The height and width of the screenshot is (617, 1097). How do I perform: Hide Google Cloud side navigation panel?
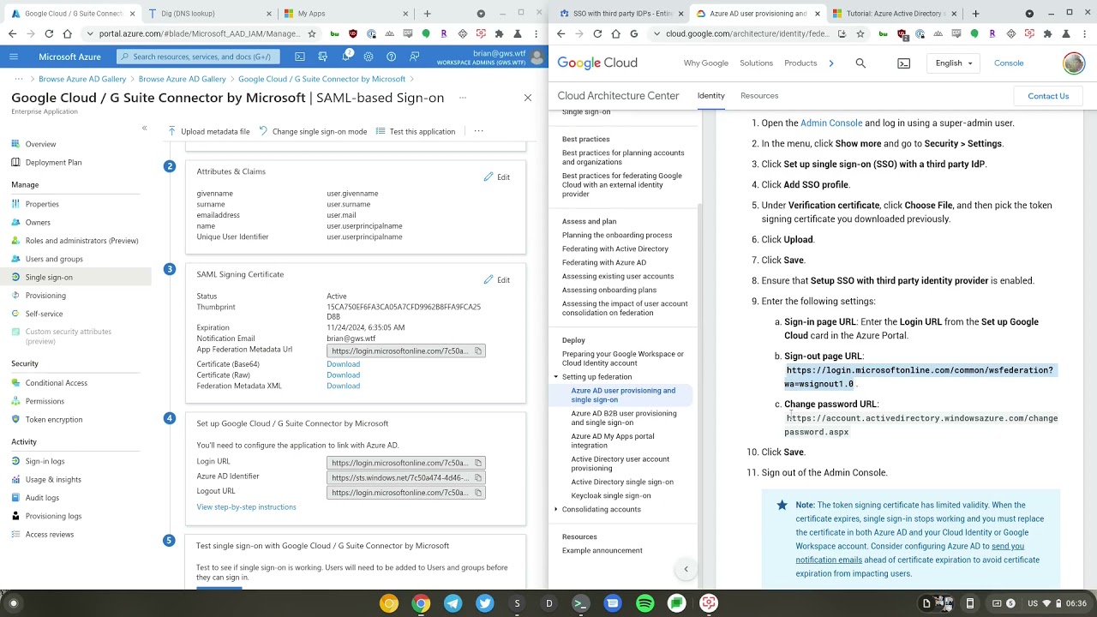pyautogui.click(x=686, y=569)
